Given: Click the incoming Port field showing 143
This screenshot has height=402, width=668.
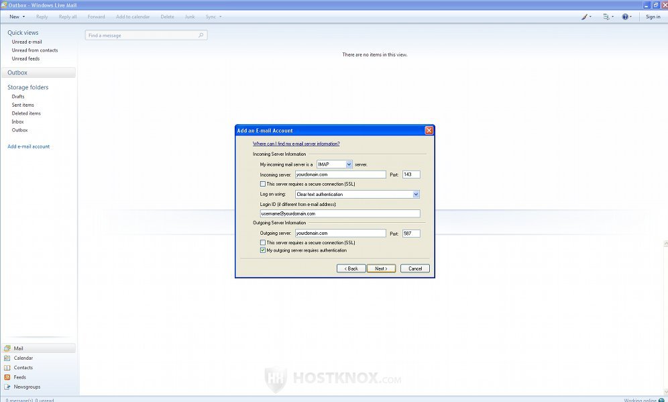Looking at the screenshot, I should pyautogui.click(x=411, y=174).
